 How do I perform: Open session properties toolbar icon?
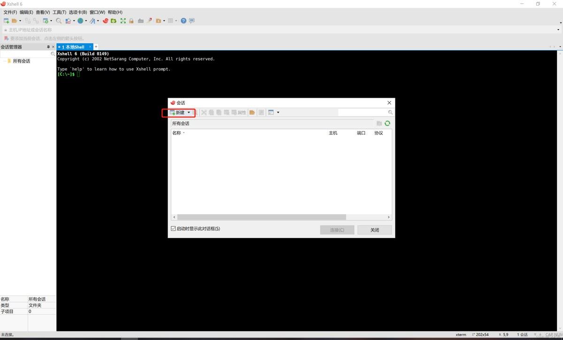(46, 21)
